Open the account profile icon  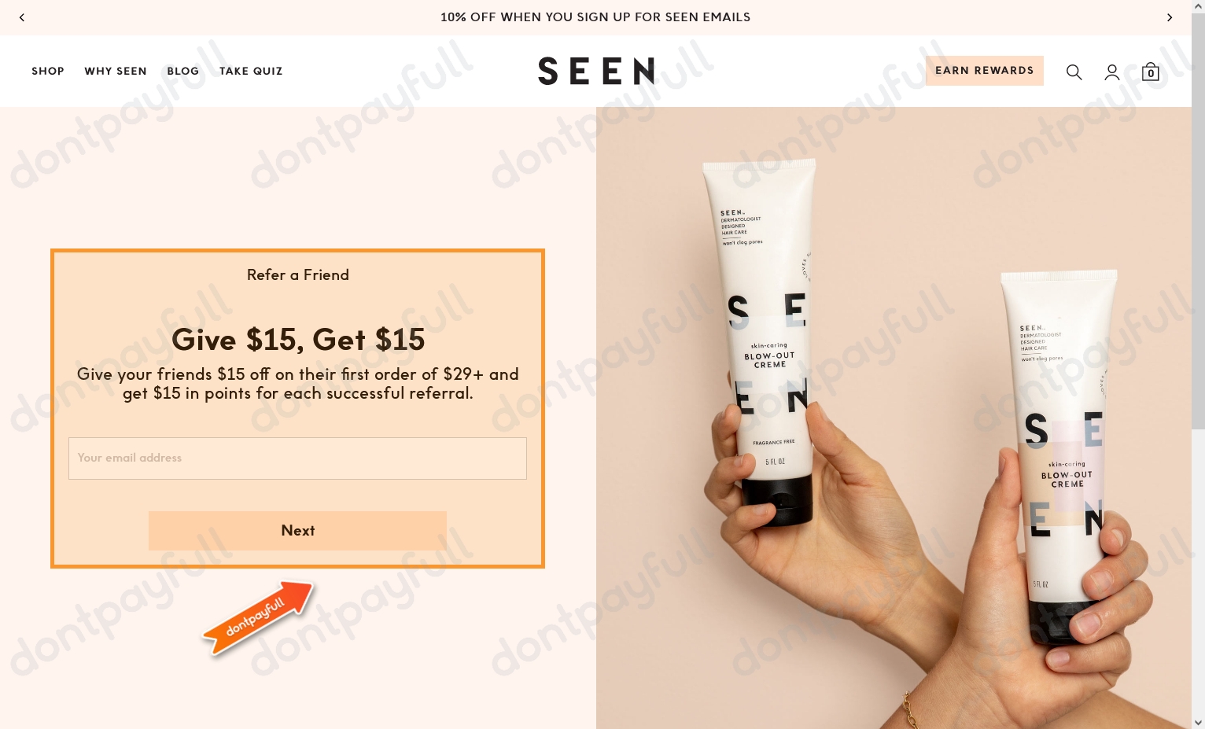point(1112,72)
